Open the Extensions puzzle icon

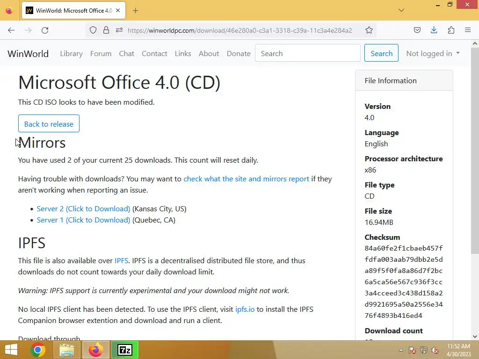[x=451, y=30]
